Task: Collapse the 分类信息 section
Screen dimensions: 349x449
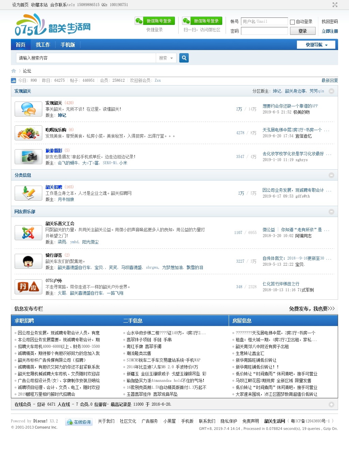Action: (x=331, y=175)
